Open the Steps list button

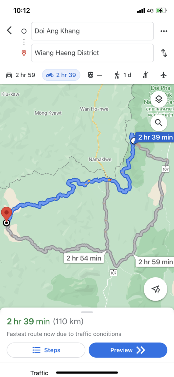coord(46,350)
